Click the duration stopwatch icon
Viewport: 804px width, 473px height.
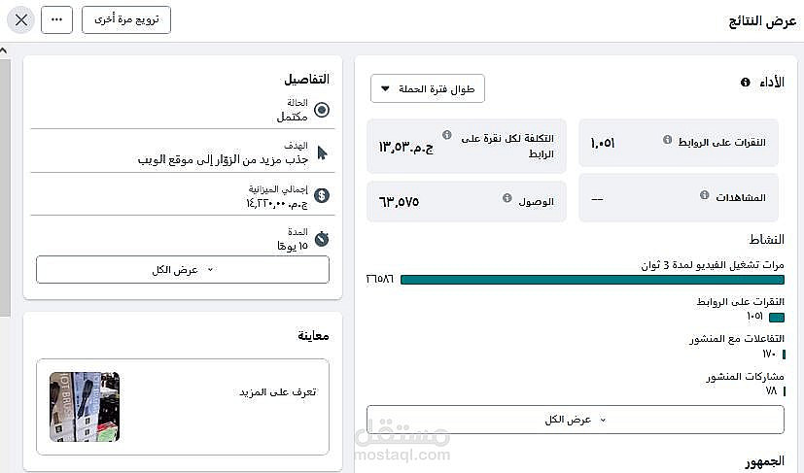click(x=322, y=238)
